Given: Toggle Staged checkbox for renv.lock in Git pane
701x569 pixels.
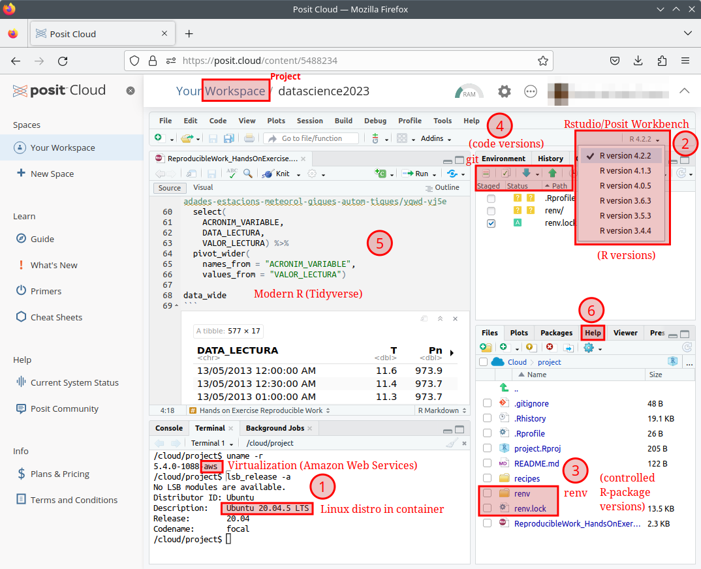Looking at the screenshot, I should [491, 223].
